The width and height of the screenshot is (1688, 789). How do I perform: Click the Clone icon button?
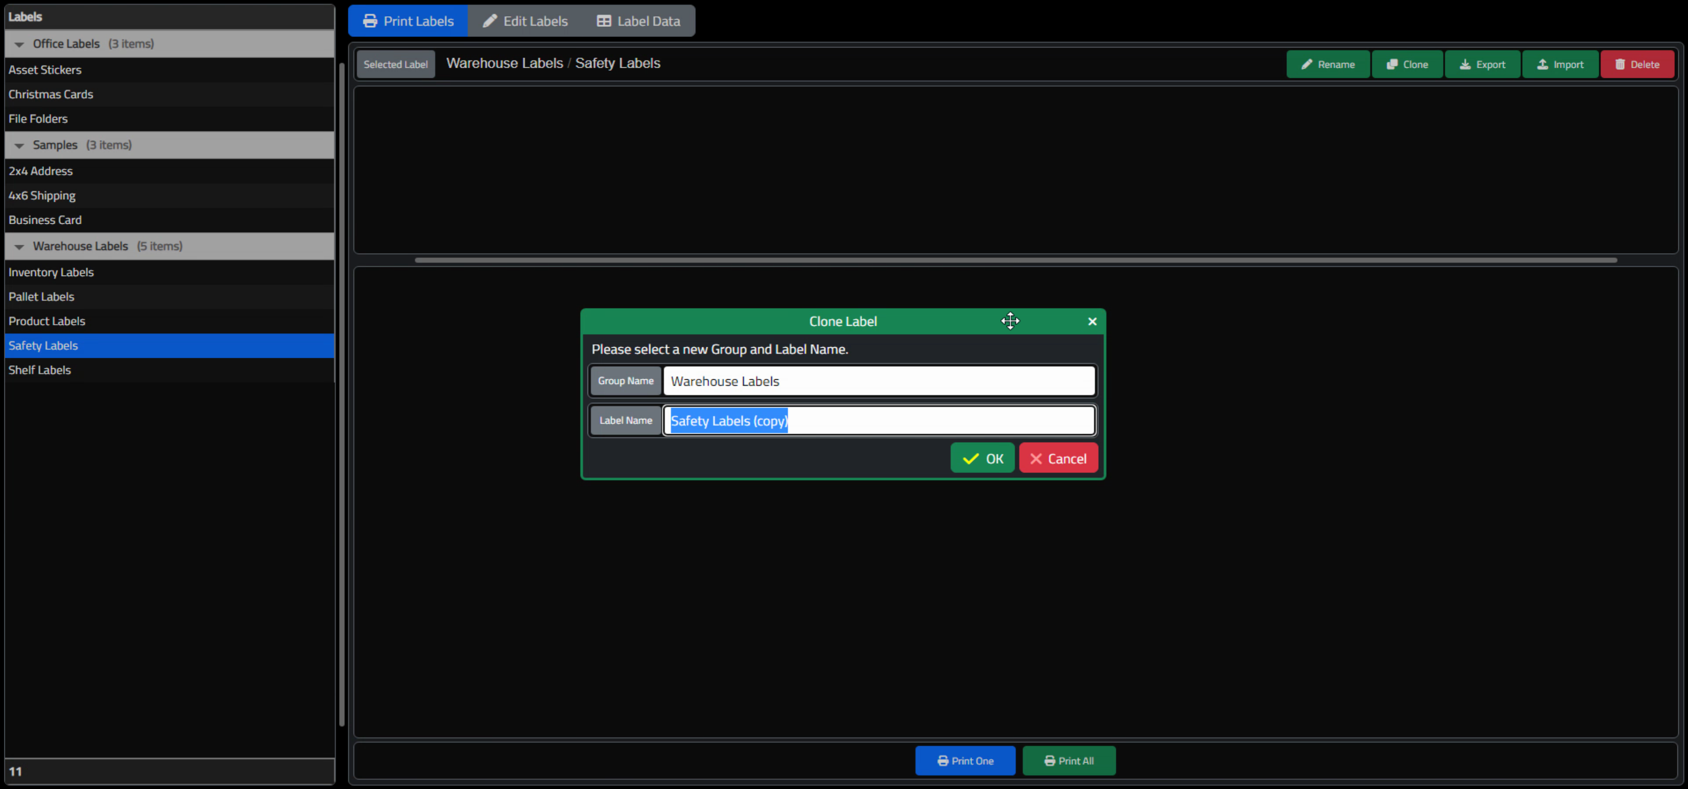tap(1407, 63)
